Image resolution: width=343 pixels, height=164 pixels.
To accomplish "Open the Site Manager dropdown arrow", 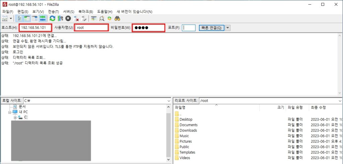I will coord(11,19).
